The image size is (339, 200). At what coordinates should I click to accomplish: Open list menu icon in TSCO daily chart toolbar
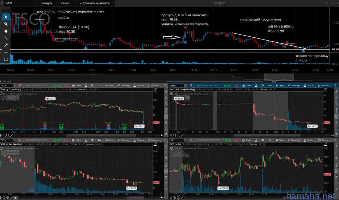click(165, 85)
